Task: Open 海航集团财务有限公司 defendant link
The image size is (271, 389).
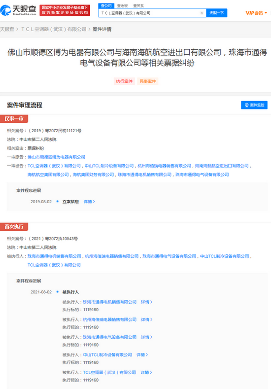Action: 93,175
